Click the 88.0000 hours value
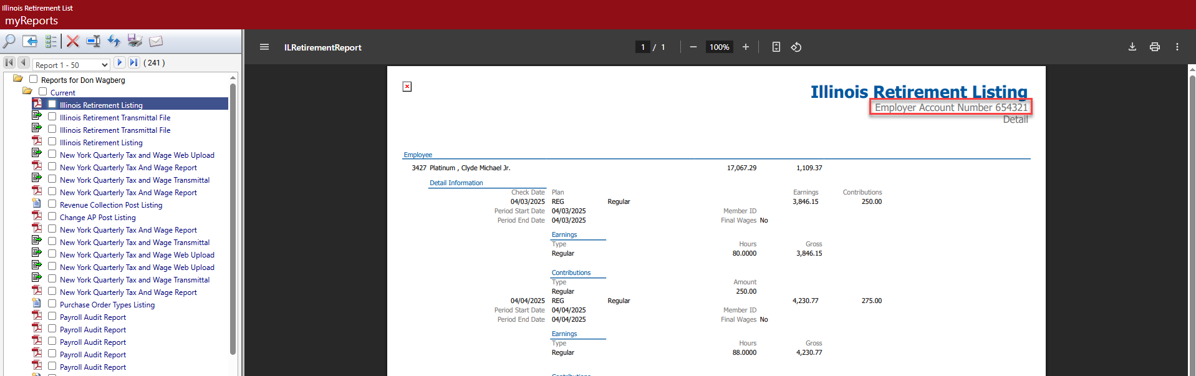 coord(745,352)
